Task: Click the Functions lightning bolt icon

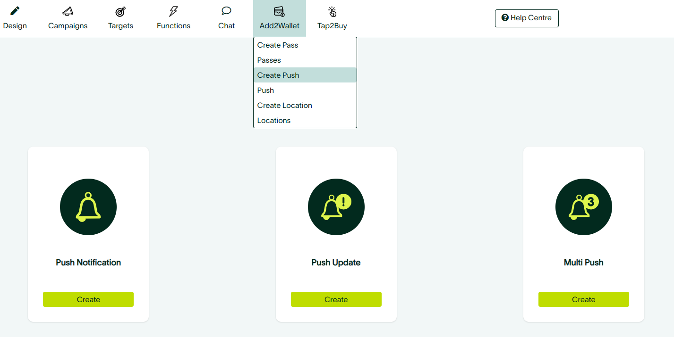Action: coord(173,11)
